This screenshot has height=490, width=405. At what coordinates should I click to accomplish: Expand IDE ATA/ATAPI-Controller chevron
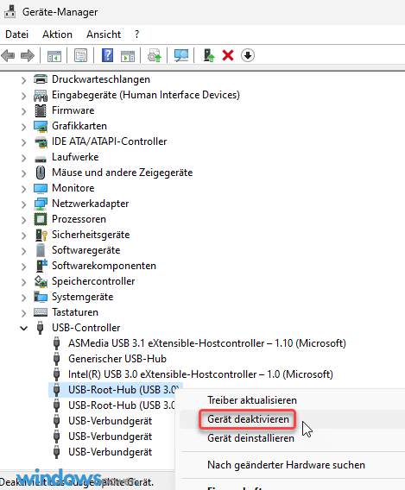(24, 142)
